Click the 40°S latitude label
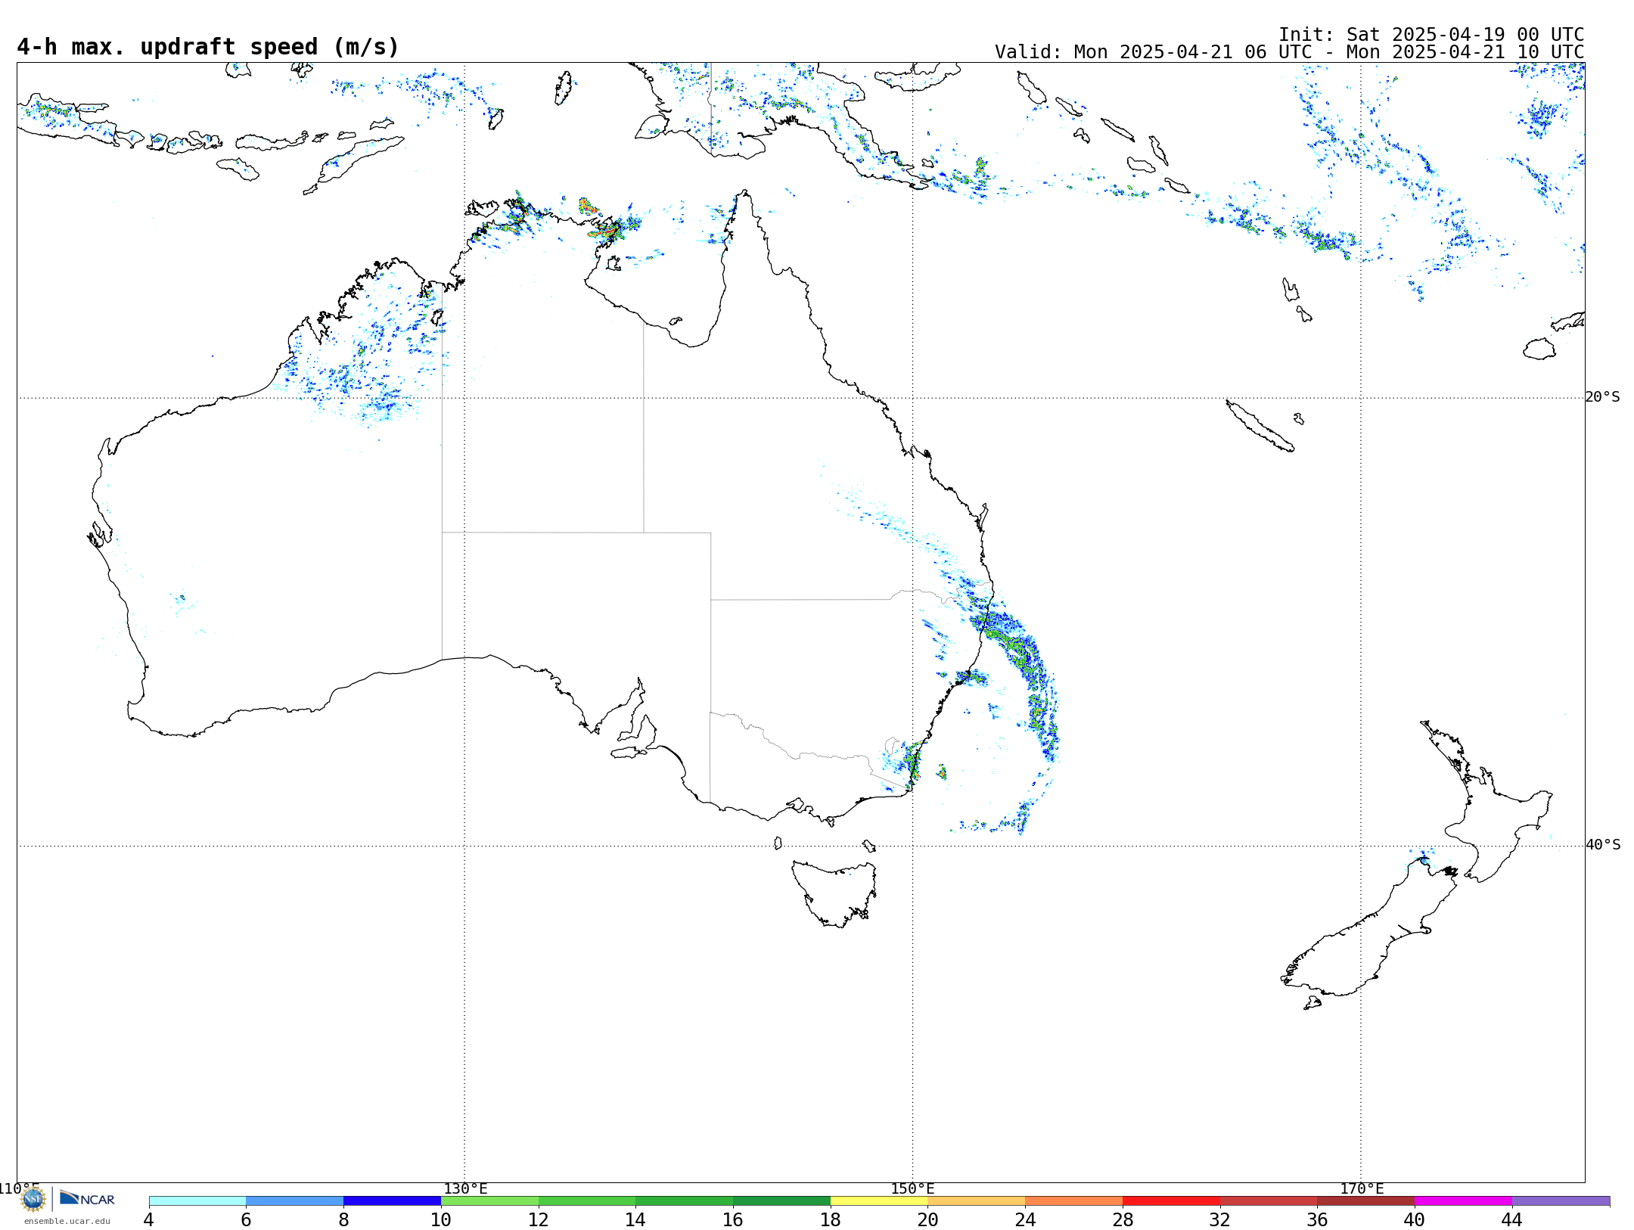The height and width of the screenshot is (1230, 1634). (x=1603, y=845)
